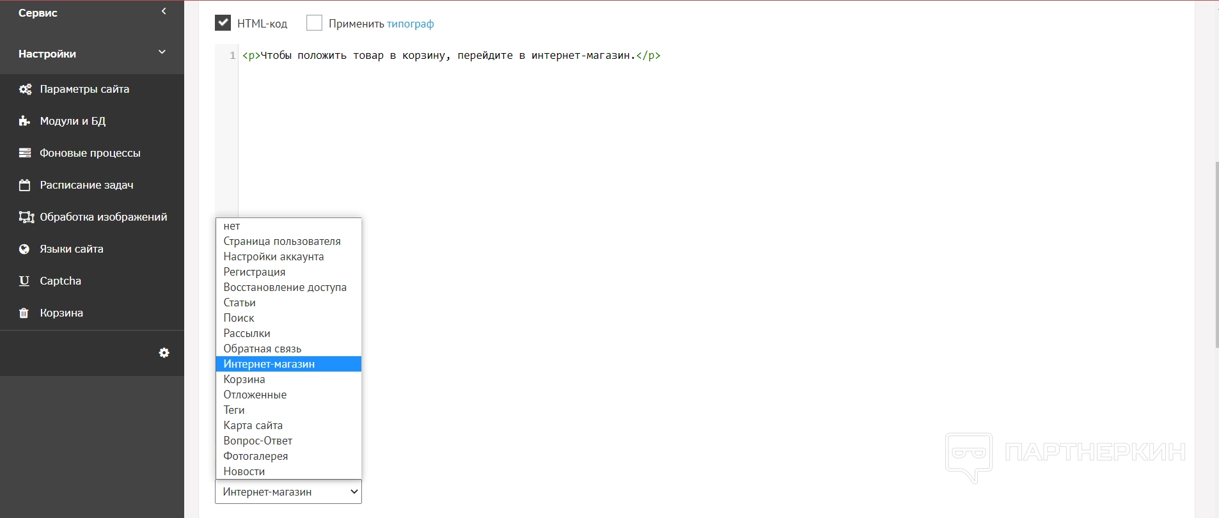
Task: Select the Статьи option
Action: [x=288, y=302]
